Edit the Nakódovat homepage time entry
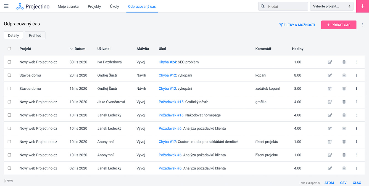Screen dimensions: 369x186 (330, 115)
